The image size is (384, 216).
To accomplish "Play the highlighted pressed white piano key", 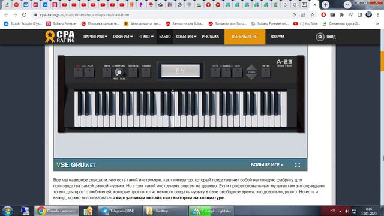I will [x=172, y=121].
